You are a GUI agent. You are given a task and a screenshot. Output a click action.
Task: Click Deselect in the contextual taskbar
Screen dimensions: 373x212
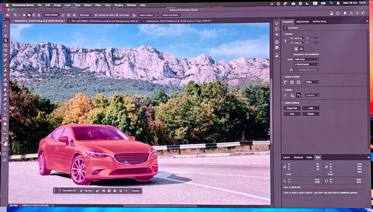point(135,191)
